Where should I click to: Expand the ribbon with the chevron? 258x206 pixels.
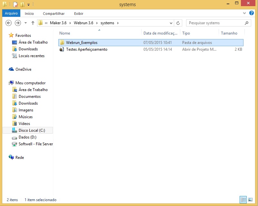(244, 13)
